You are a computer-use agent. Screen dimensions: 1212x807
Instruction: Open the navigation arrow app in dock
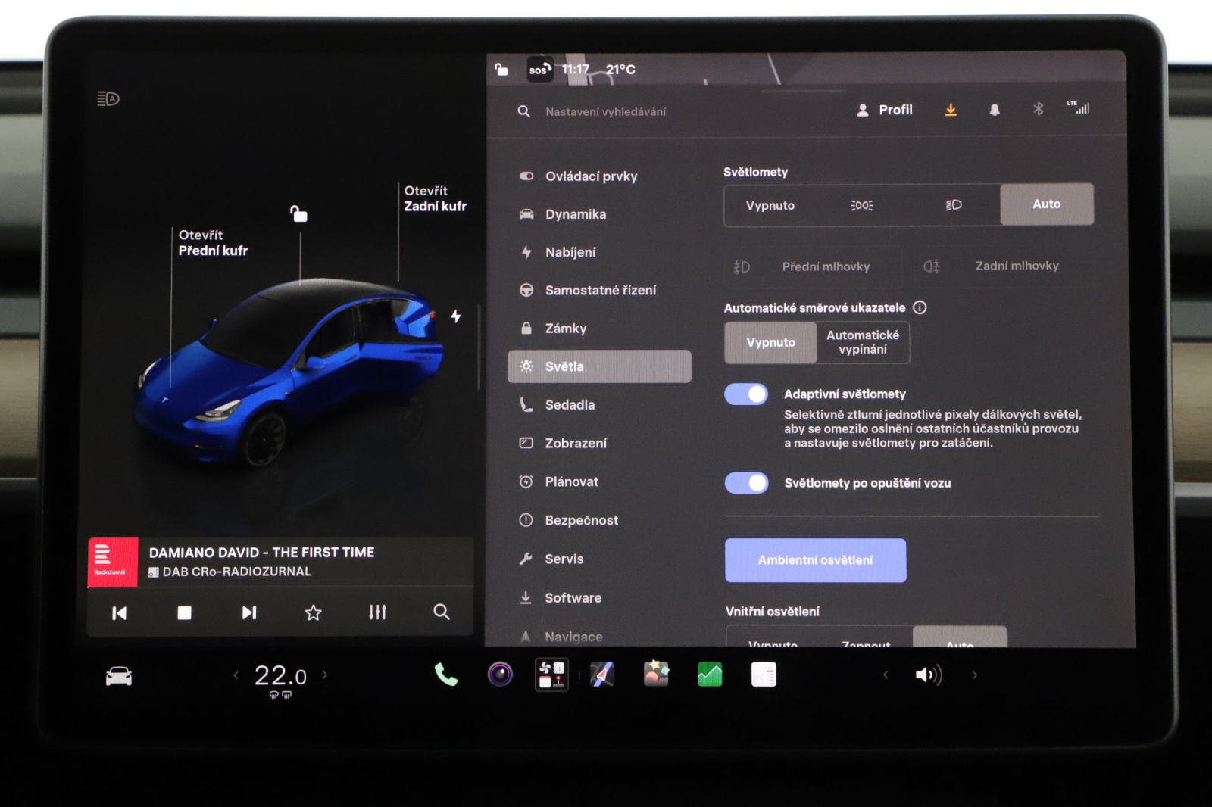602,674
